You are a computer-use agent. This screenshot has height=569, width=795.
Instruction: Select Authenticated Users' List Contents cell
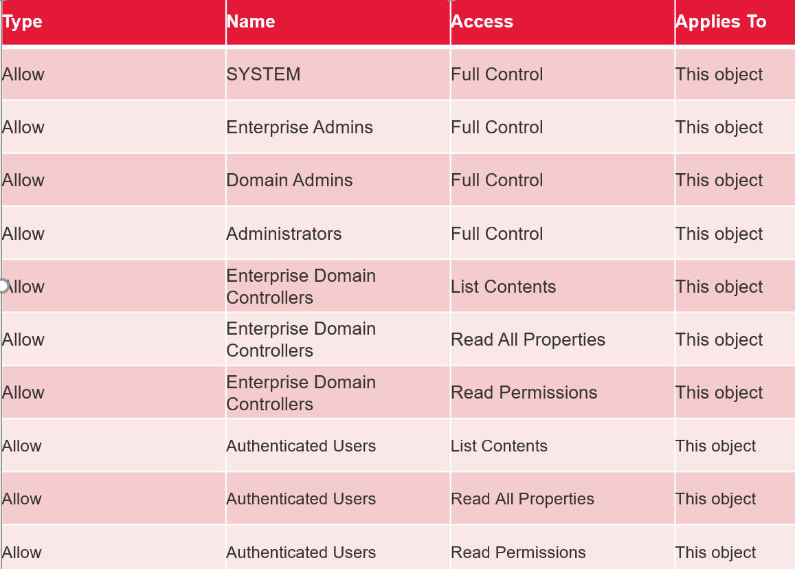point(499,446)
